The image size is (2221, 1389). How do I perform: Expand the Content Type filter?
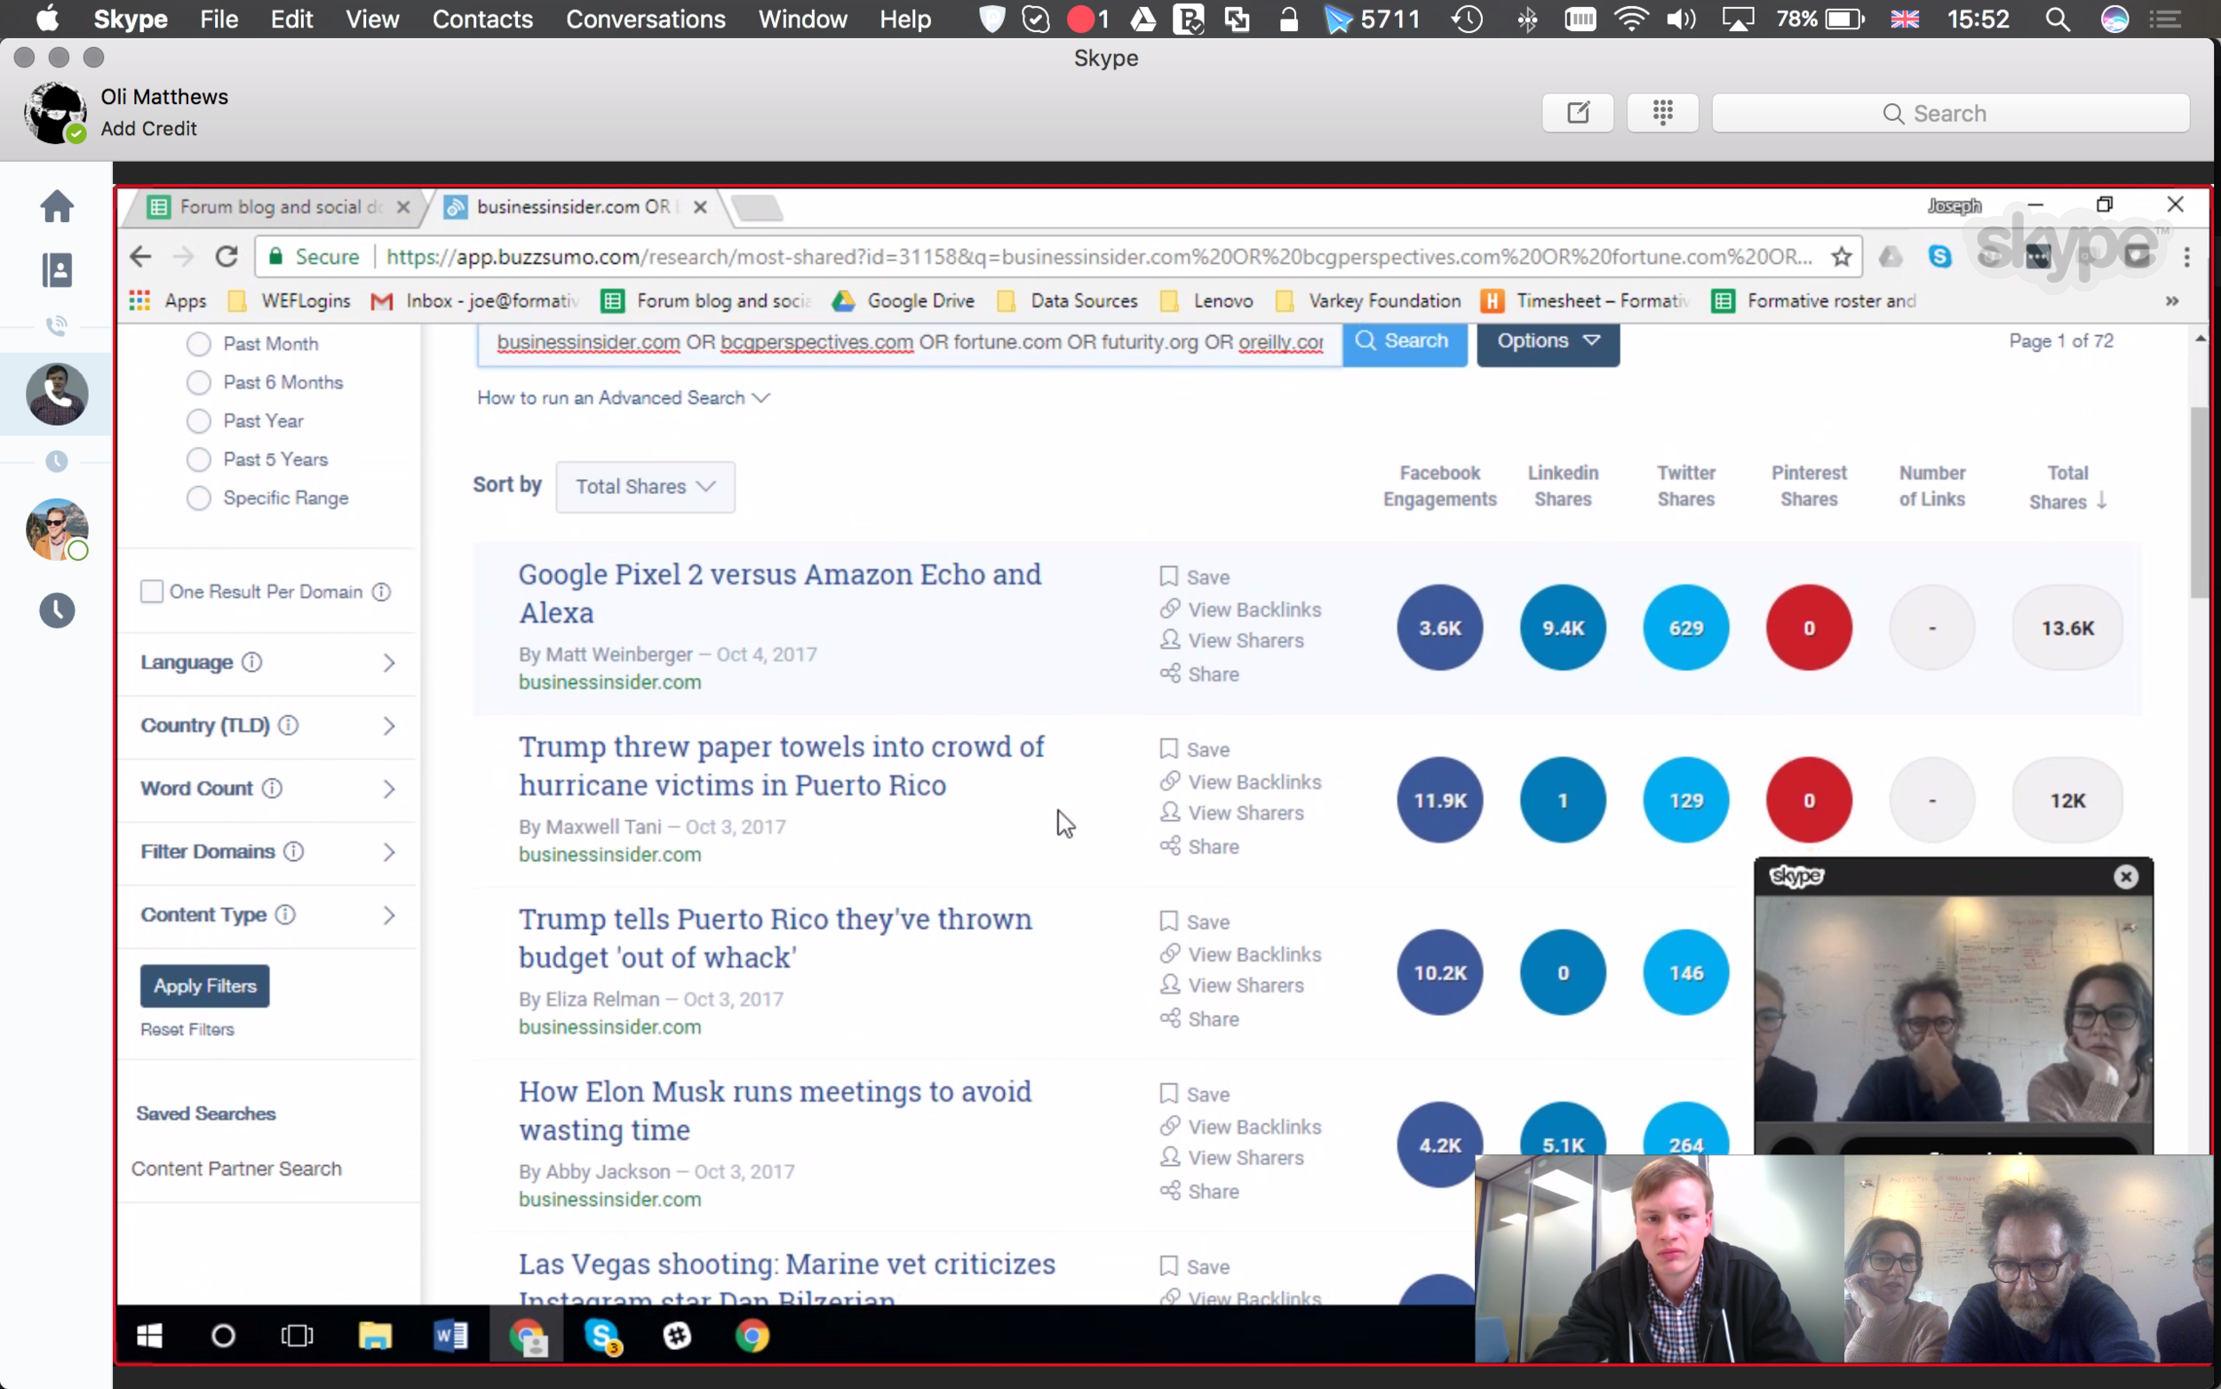268,915
